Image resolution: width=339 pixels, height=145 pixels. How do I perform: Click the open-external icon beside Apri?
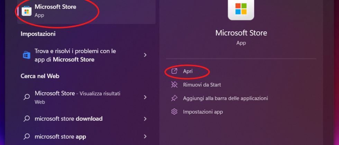(x=175, y=71)
